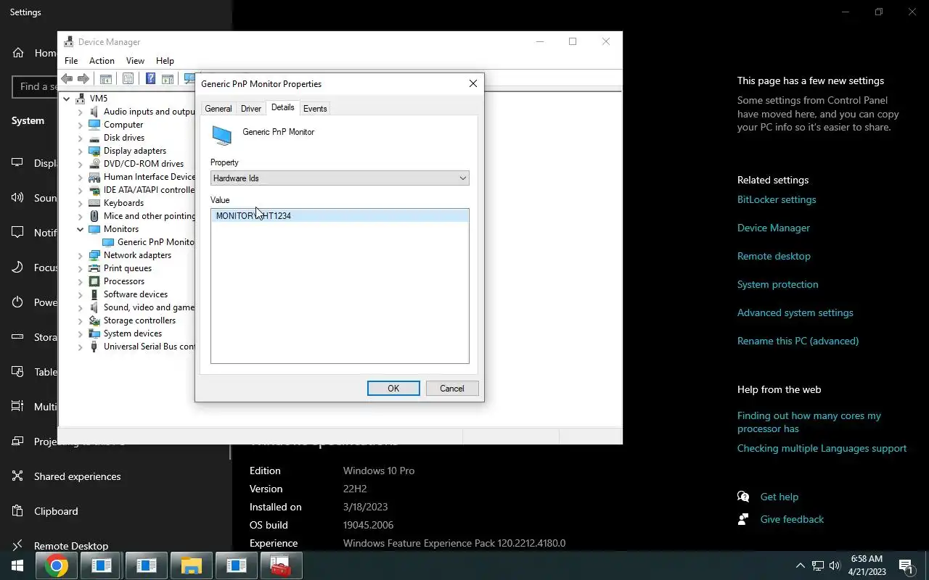Click the Computer category icon in the tree
The image size is (929, 580).
click(94, 125)
